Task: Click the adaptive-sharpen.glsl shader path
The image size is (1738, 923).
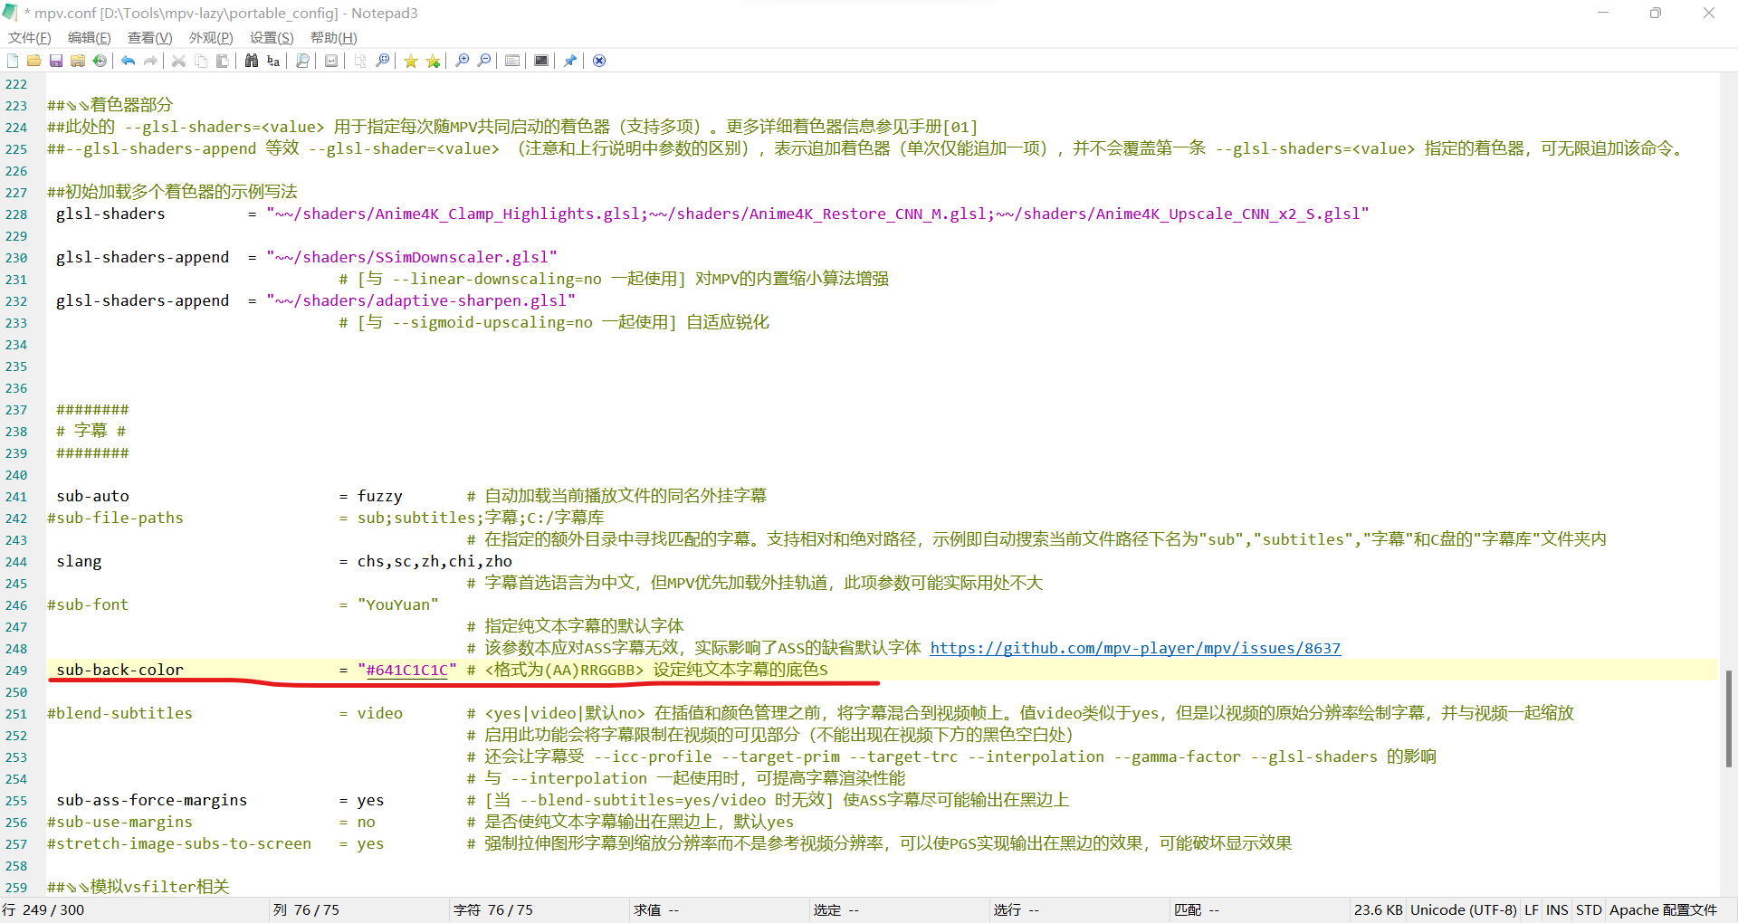Action: pyautogui.click(x=421, y=300)
